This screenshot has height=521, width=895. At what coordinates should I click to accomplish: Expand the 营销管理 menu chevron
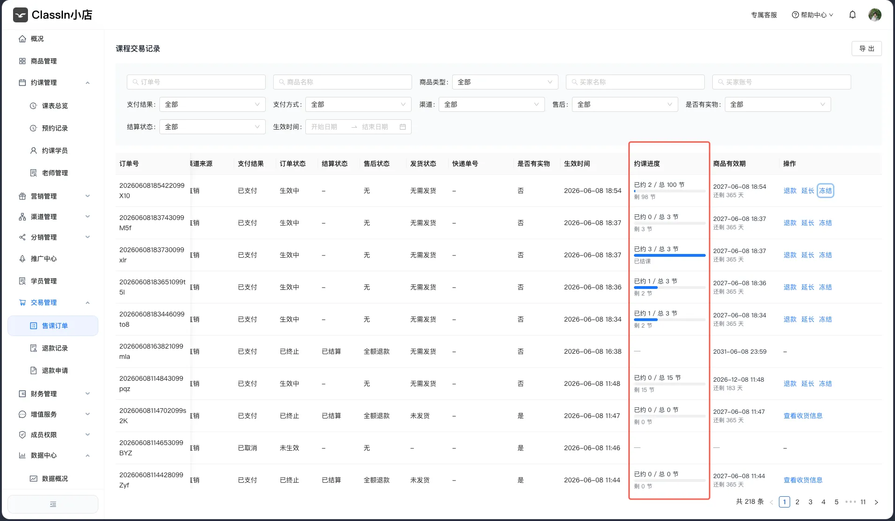coord(88,196)
